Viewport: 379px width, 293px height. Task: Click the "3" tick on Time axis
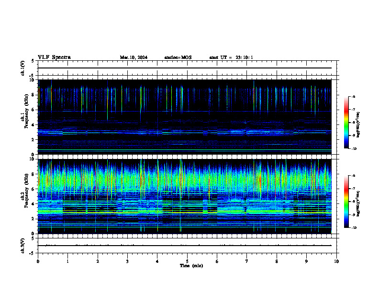127,261
